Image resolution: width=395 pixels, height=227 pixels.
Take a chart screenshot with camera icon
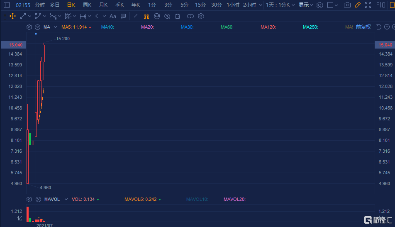347,5
